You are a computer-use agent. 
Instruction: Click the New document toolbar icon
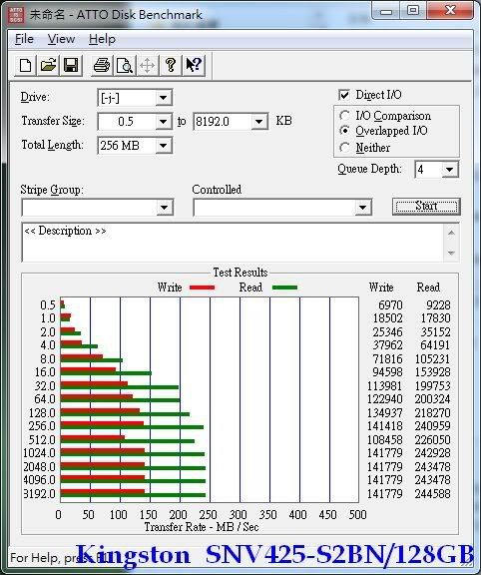point(25,66)
